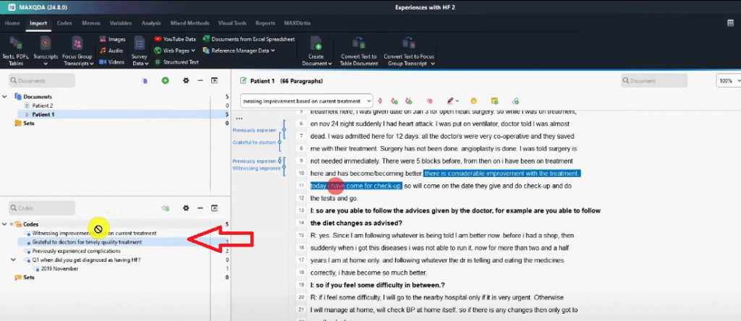Open the Mixed Methods tab
The image size is (741, 321).
click(x=190, y=23)
